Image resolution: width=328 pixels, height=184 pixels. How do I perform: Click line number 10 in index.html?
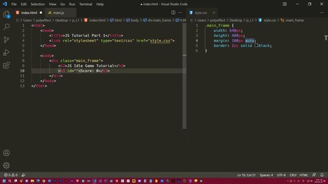[23, 71]
